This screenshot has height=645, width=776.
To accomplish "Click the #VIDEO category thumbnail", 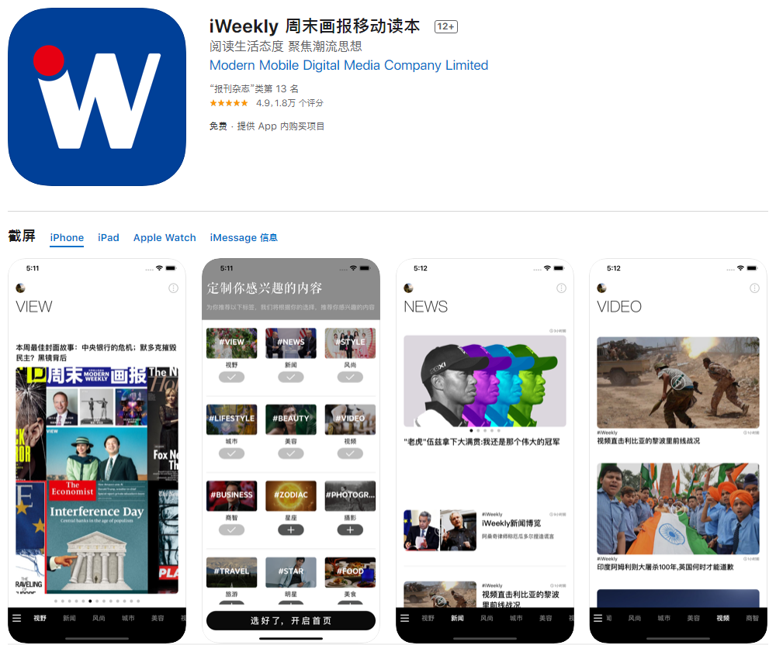I will pos(350,419).
